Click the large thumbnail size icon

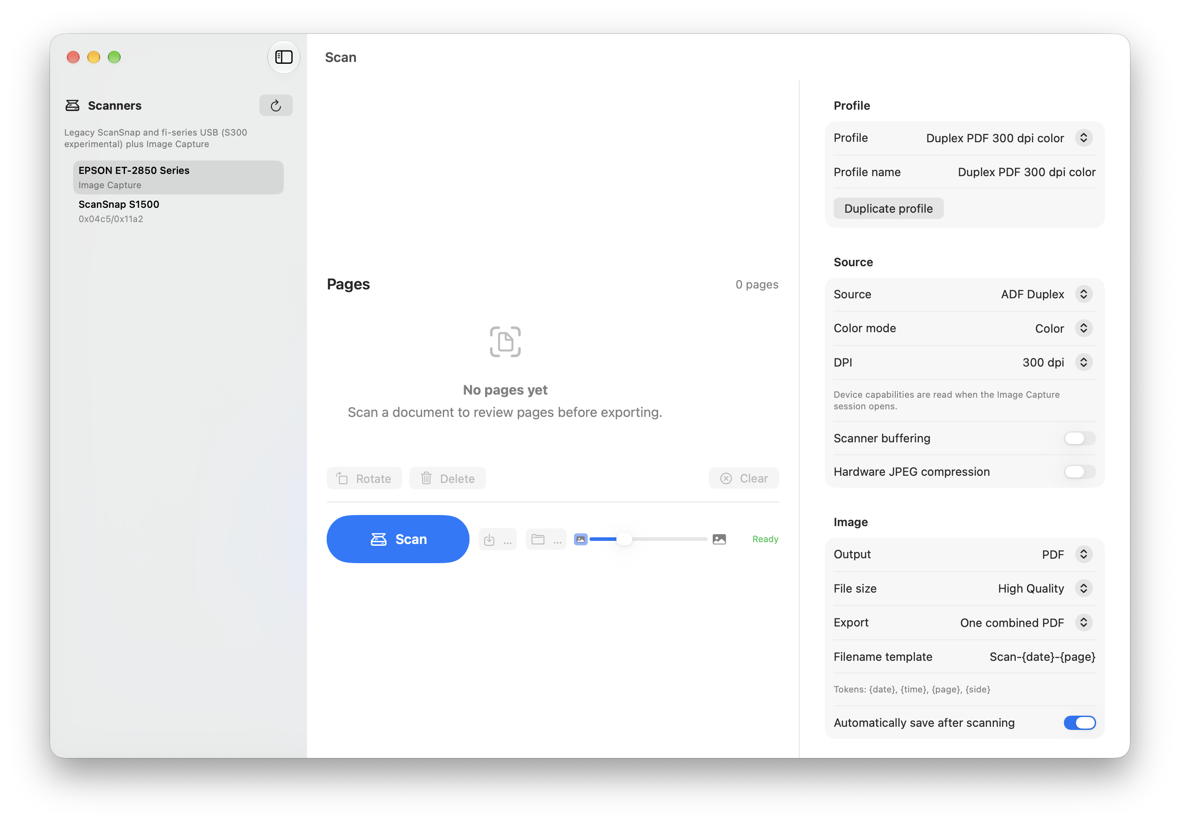(719, 539)
